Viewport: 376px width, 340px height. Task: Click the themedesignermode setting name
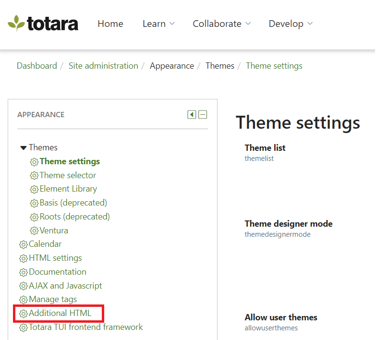click(x=278, y=234)
